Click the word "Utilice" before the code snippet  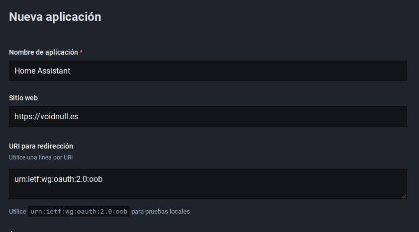click(17, 212)
